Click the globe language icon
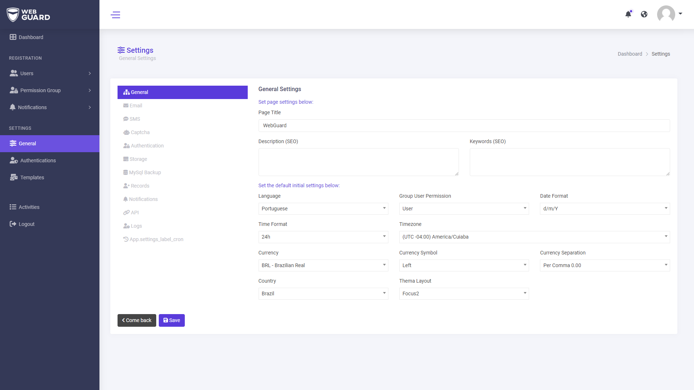694x390 pixels. click(x=644, y=14)
